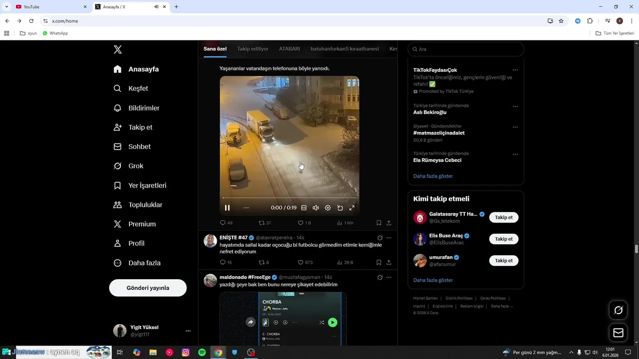Open Grok action on ENİŞTE #47 post
The width and height of the screenshot is (639, 359).
coord(380,238)
